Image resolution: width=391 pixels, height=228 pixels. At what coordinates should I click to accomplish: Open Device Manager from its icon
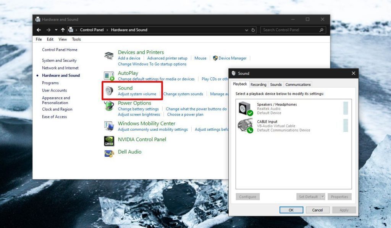tap(216, 58)
